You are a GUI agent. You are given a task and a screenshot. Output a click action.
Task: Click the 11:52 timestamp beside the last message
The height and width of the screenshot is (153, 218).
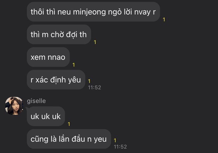pos(120,147)
